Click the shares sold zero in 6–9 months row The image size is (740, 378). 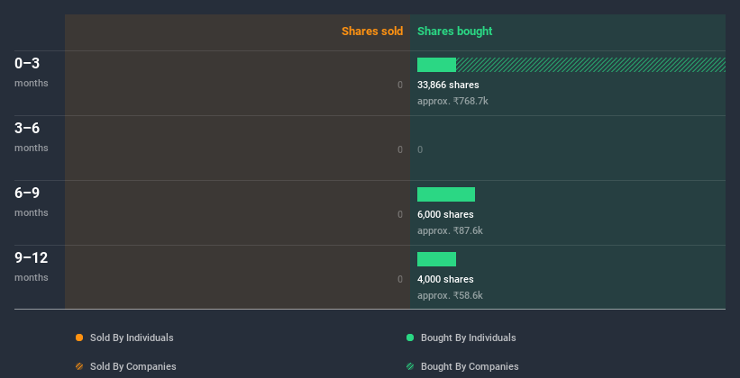[x=400, y=214]
